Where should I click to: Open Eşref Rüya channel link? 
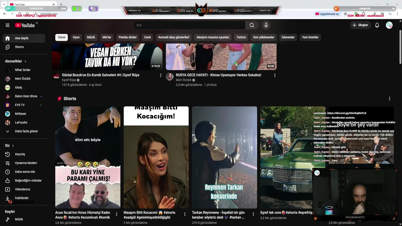tap(69, 80)
